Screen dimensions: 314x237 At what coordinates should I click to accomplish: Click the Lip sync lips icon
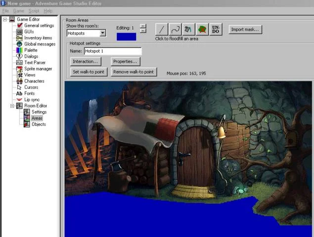click(19, 100)
